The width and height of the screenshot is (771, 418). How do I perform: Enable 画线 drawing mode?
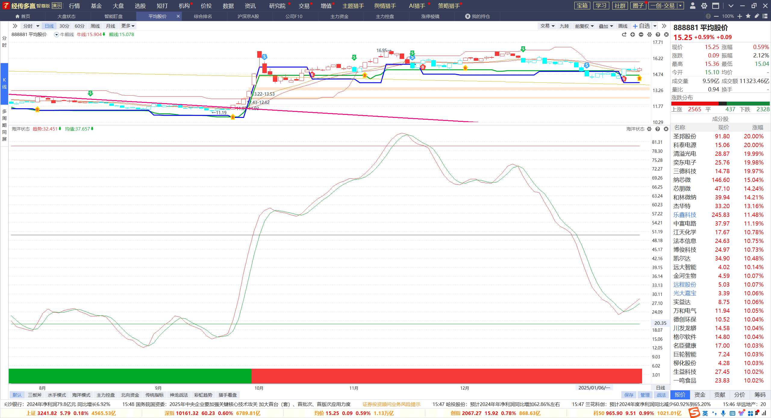click(x=623, y=26)
